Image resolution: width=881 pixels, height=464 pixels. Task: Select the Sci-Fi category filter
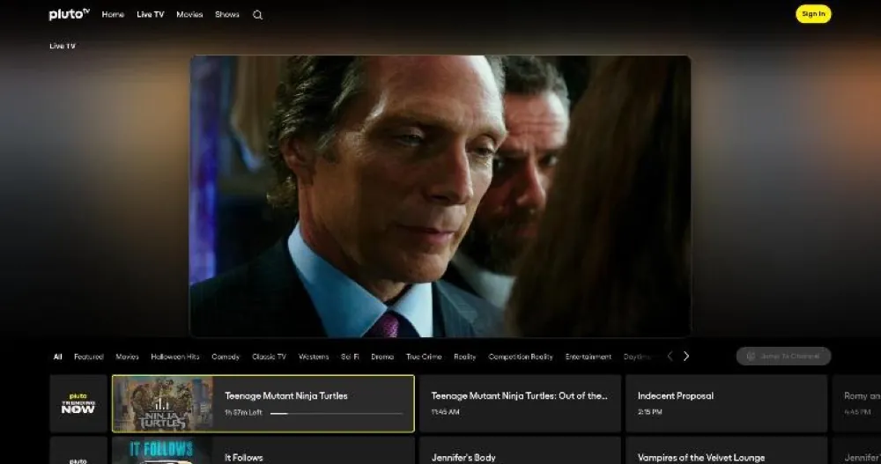pyautogui.click(x=350, y=357)
